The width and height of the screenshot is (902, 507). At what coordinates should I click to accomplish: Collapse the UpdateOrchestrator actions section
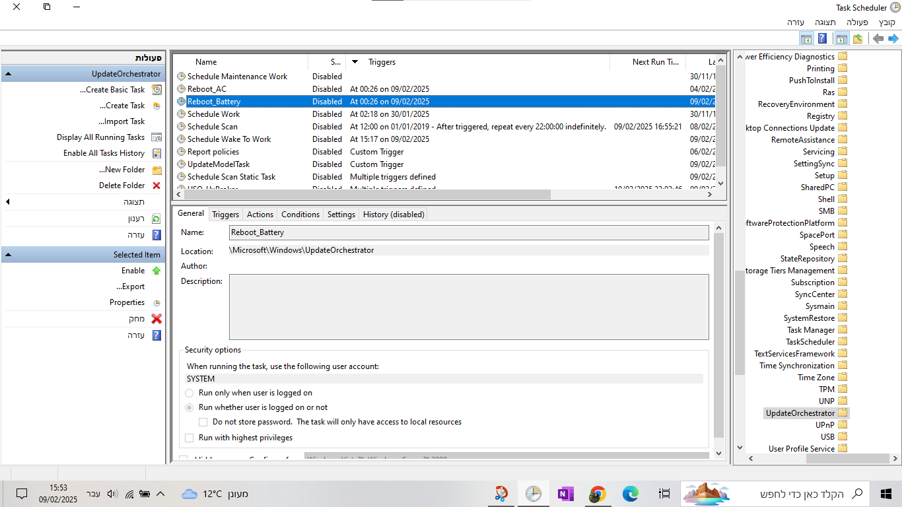8,74
